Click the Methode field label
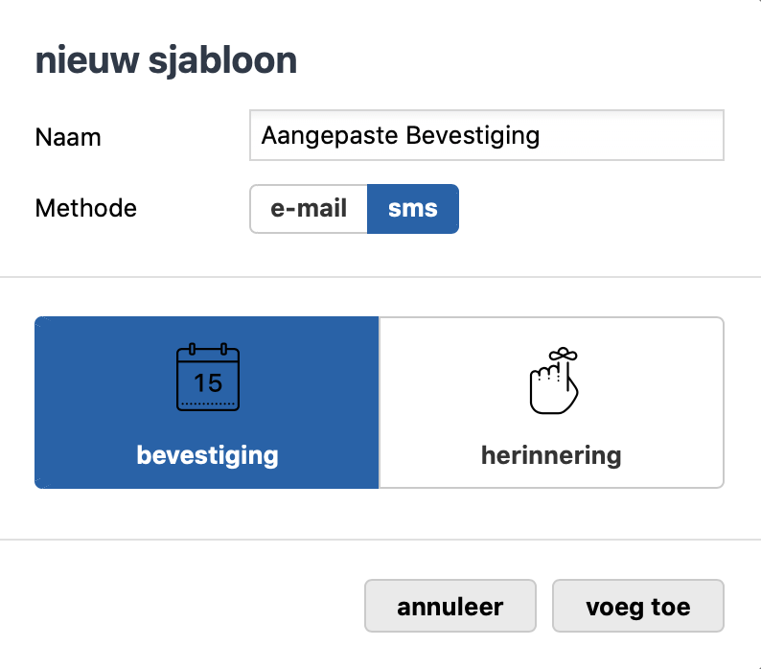This screenshot has width=761, height=669. pyautogui.click(x=86, y=208)
